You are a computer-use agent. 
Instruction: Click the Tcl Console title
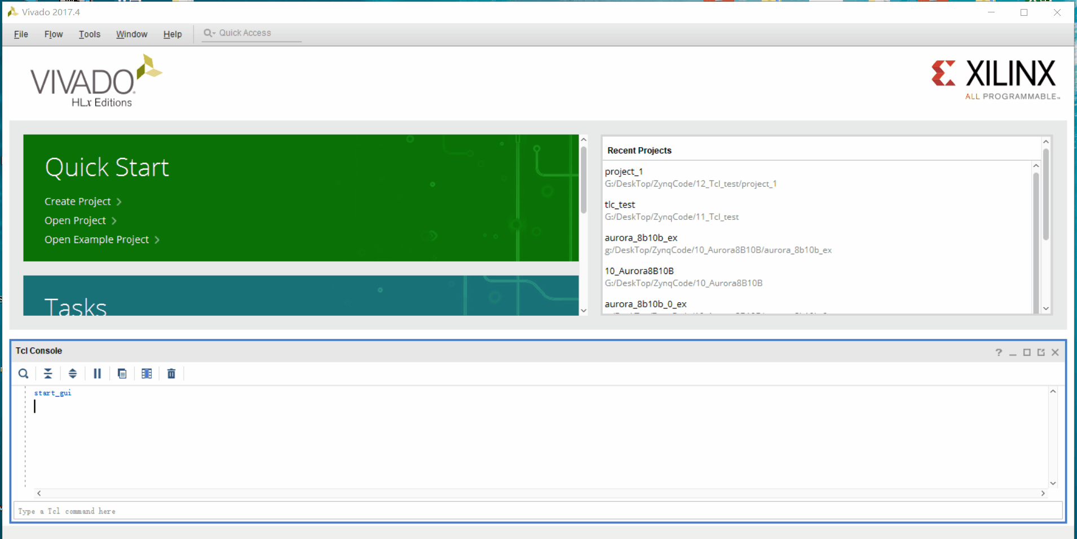pos(39,351)
